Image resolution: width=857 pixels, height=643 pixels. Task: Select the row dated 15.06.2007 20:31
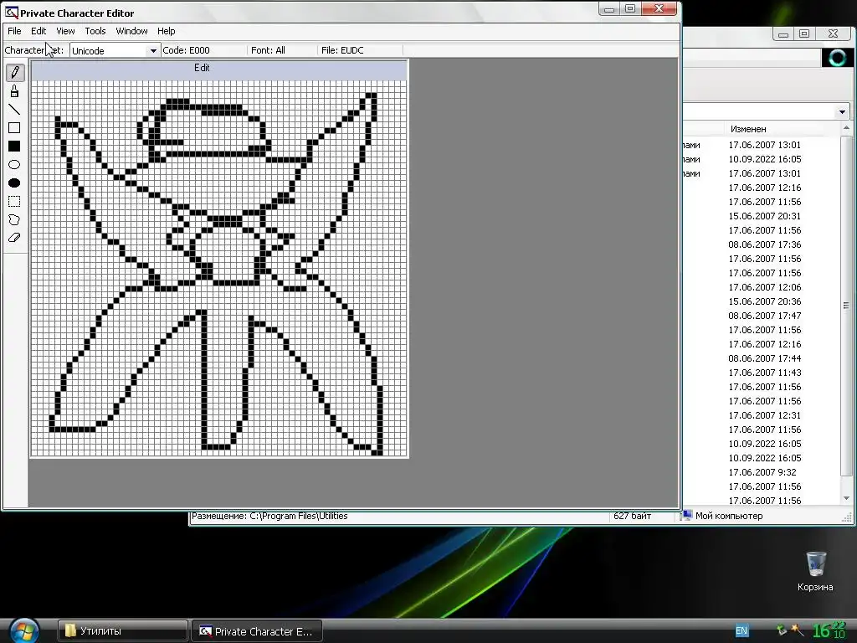(x=760, y=216)
